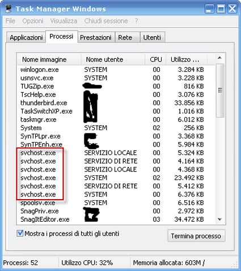Select the Processi tab
This screenshot has width=241, height=271.
[x=61, y=36]
